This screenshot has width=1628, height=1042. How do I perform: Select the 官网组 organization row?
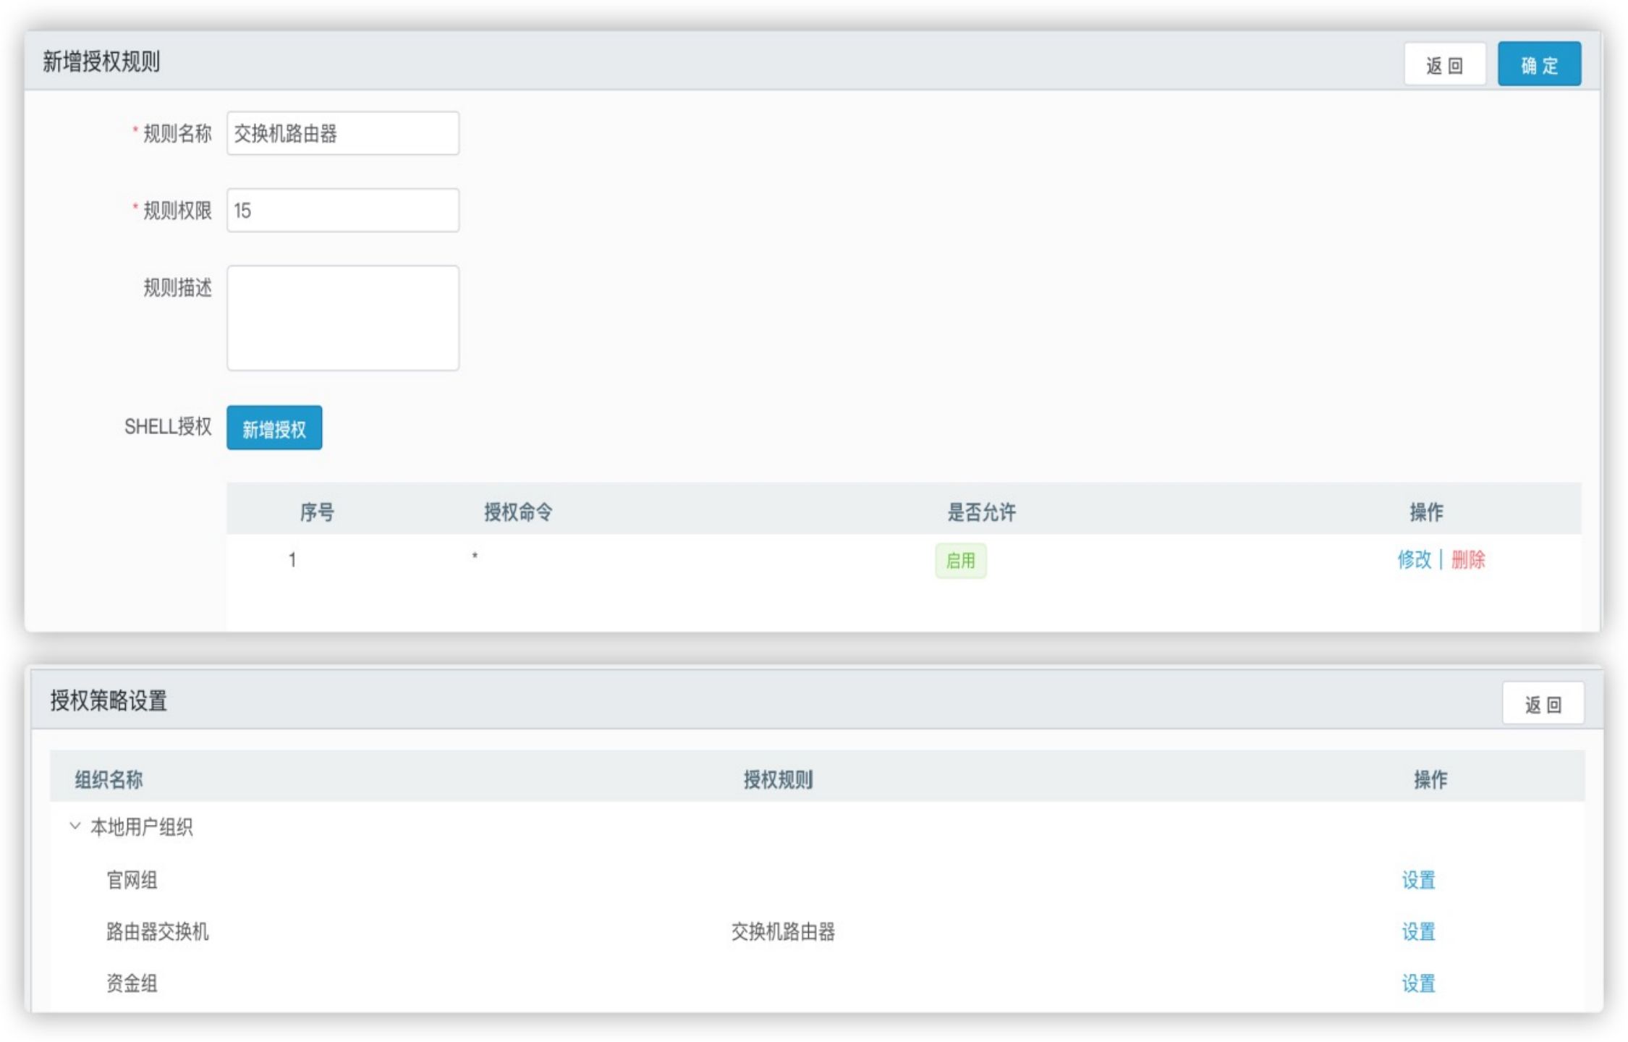pyautogui.click(x=132, y=880)
